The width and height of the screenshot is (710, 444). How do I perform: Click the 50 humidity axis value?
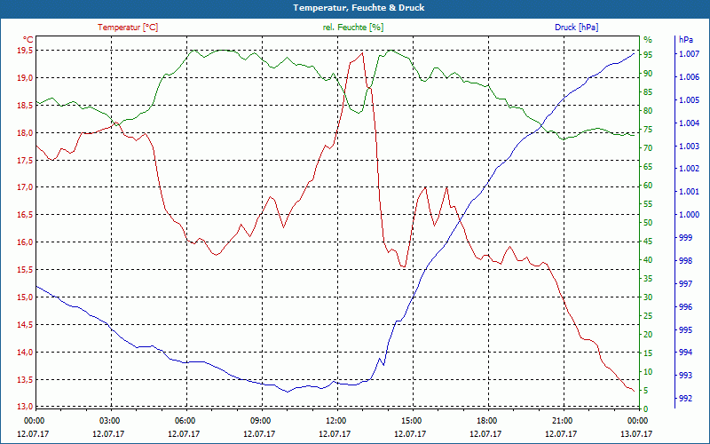[648, 223]
